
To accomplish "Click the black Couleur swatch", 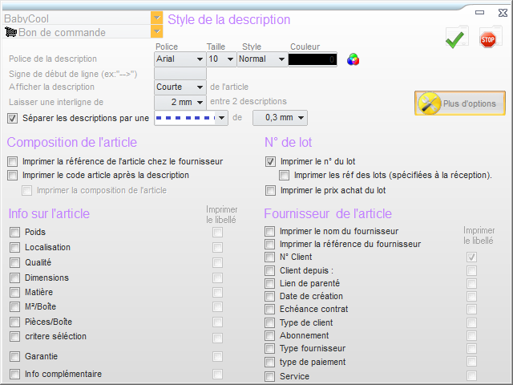I will click(314, 59).
